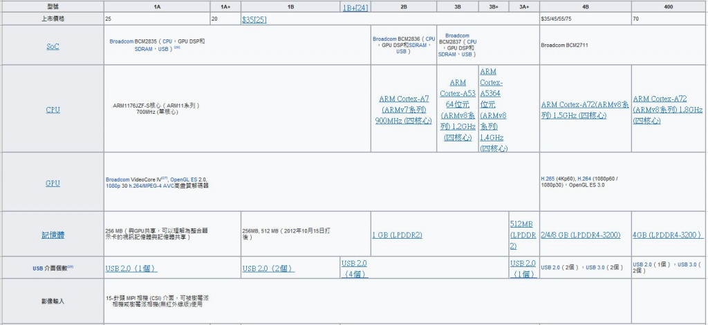Click the 256 MB(與GPU共享) memory text
Image resolution: width=708 pixels, height=325 pixels.
pyautogui.click(x=157, y=233)
